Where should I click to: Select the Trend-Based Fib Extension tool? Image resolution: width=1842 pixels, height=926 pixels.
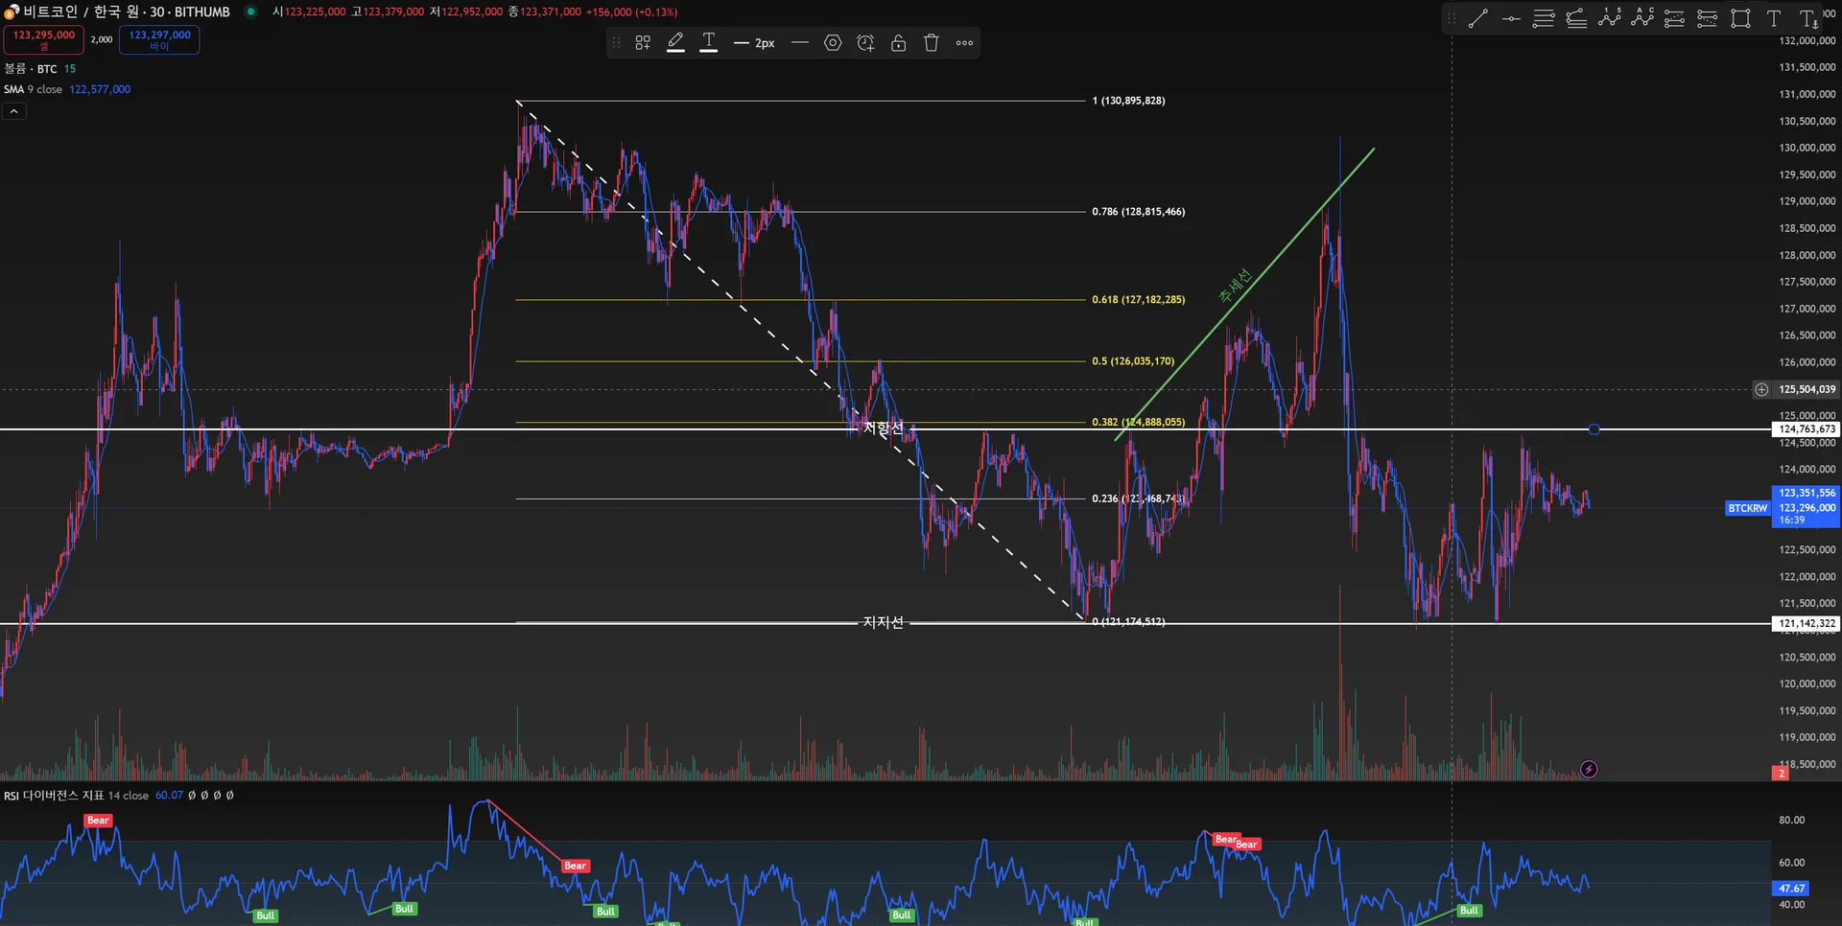coord(1576,18)
